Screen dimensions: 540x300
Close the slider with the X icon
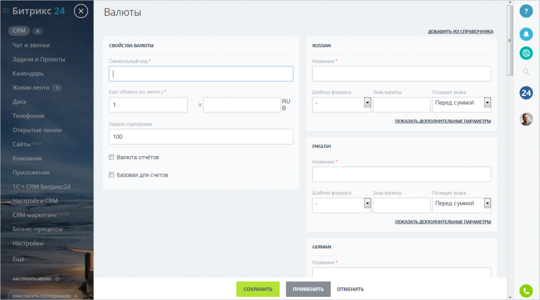[x=81, y=11]
